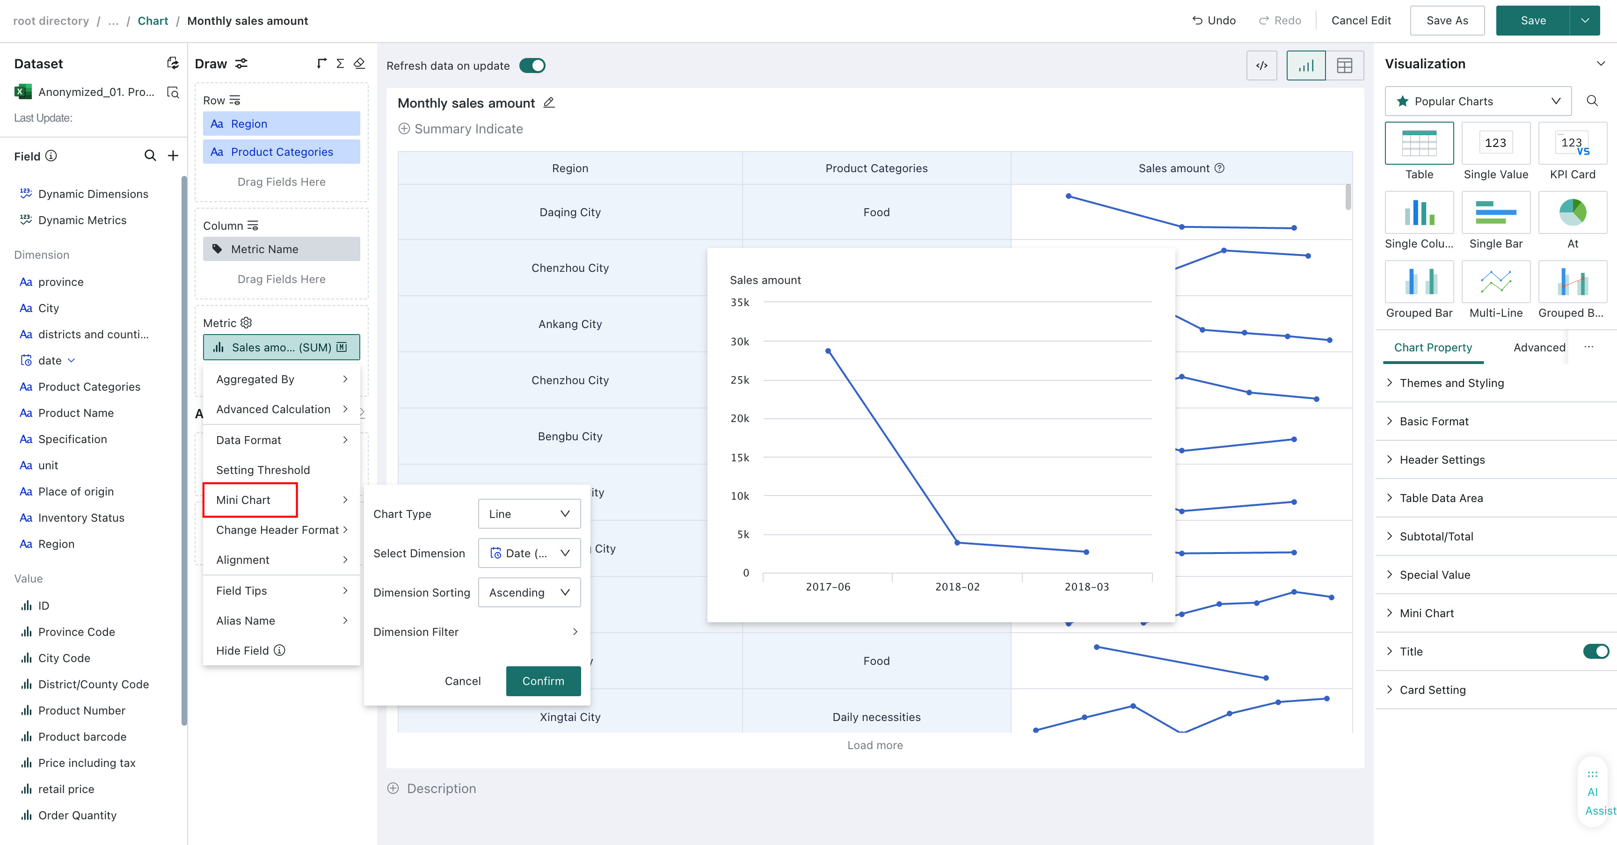Add a new field with plus icon
Image resolution: width=1617 pixels, height=845 pixels.
(173, 156)
